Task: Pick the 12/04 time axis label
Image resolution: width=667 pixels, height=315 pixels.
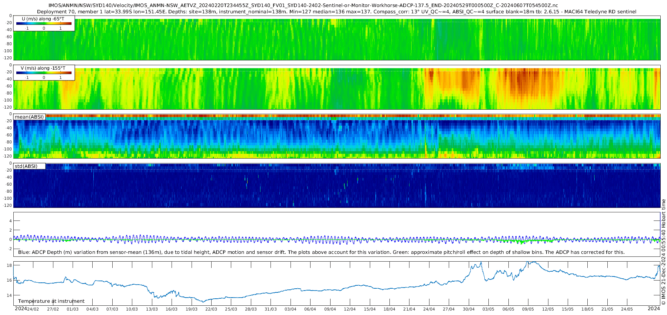Action: (x=350, y=309)
